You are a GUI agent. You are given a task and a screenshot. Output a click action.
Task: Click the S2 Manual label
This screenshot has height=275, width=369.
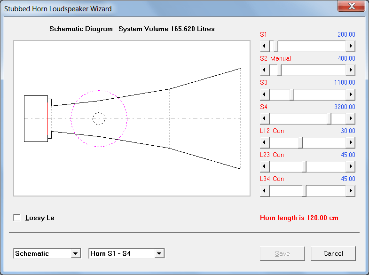point(275,58)
